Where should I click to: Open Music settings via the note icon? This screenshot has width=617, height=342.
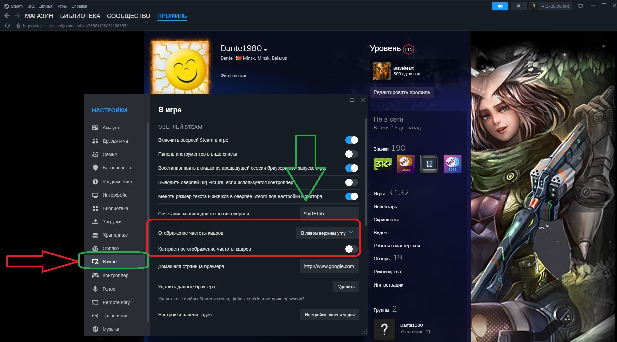click(x=95, y=329)
